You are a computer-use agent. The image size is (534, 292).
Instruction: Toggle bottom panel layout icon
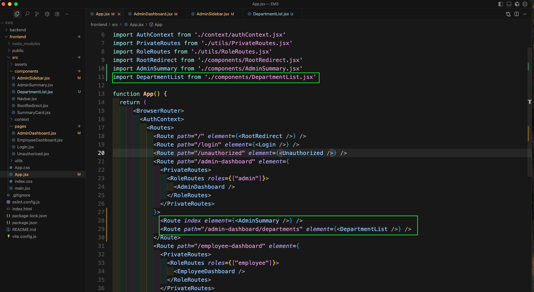pyautogui.click(x=509, y=4)
